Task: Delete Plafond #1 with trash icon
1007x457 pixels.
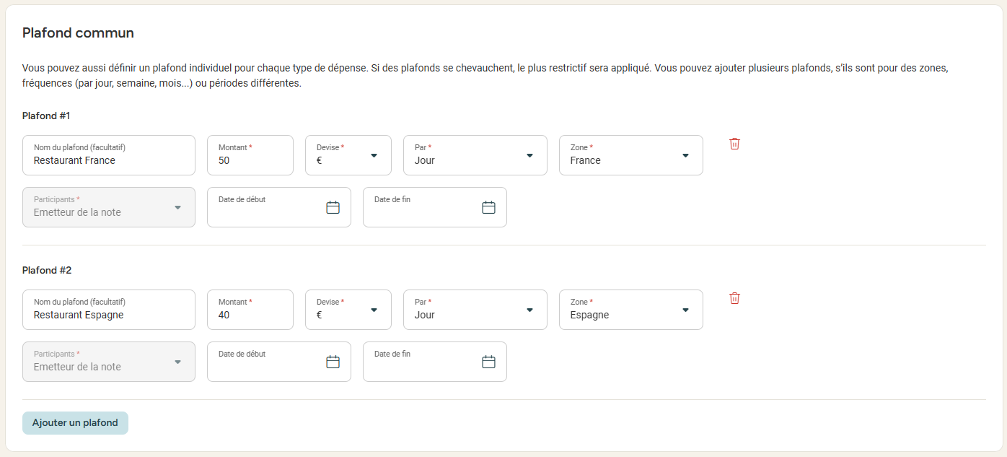Action: [734, 144]
